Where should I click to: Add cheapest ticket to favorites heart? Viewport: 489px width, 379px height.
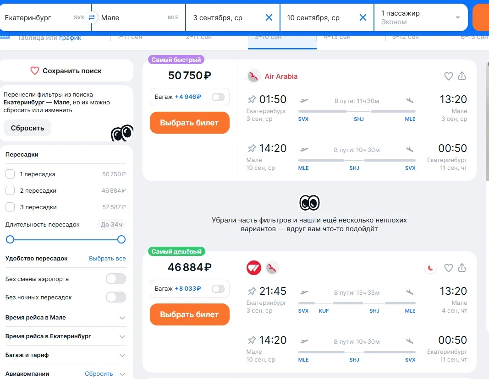pyautogui.click(x=449, y=268)
